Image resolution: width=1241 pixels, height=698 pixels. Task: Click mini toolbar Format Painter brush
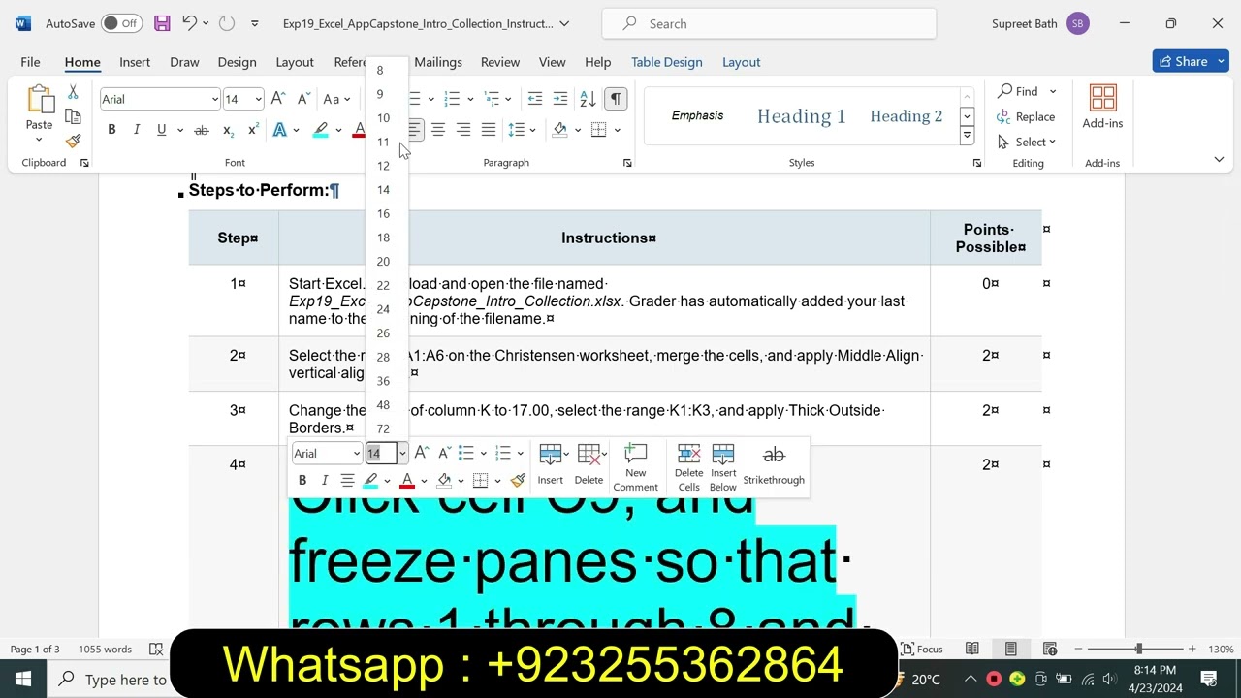coord(518,480)
